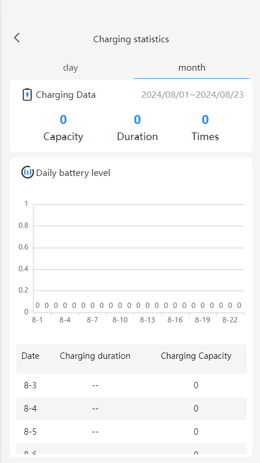The width and height of the screenshot is (260, 463).
Task: Select the 8-4 table row
Action: [x=132, y=409]
